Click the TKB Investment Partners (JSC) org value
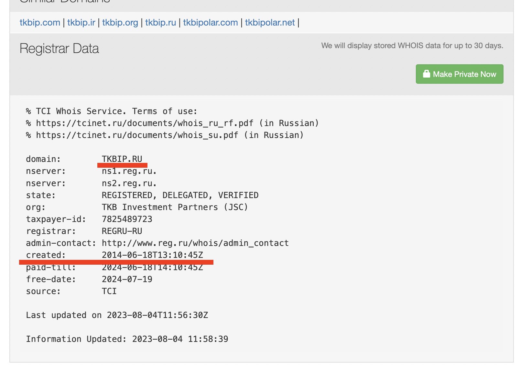 click(175, 207)
